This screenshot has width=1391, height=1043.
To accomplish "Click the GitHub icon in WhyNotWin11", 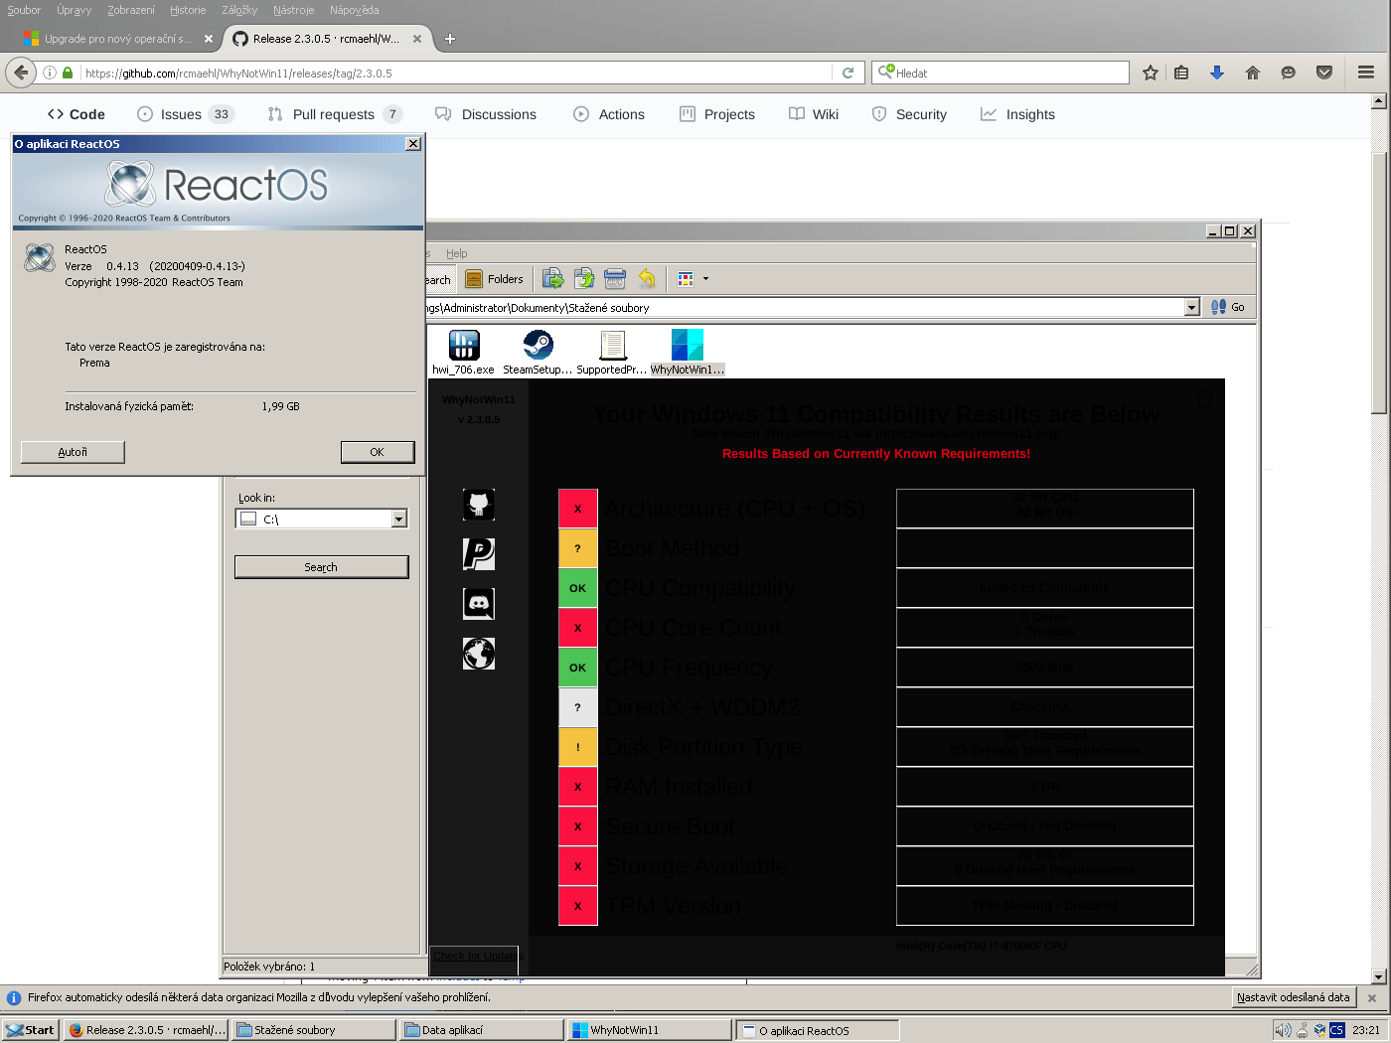I will tap(478, 505).
